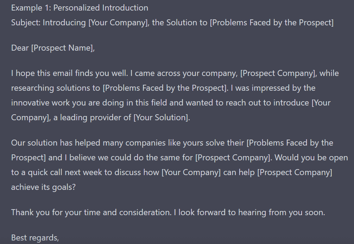
Task: Click the 'achieve its goals?' line
Action: (43, 187)
